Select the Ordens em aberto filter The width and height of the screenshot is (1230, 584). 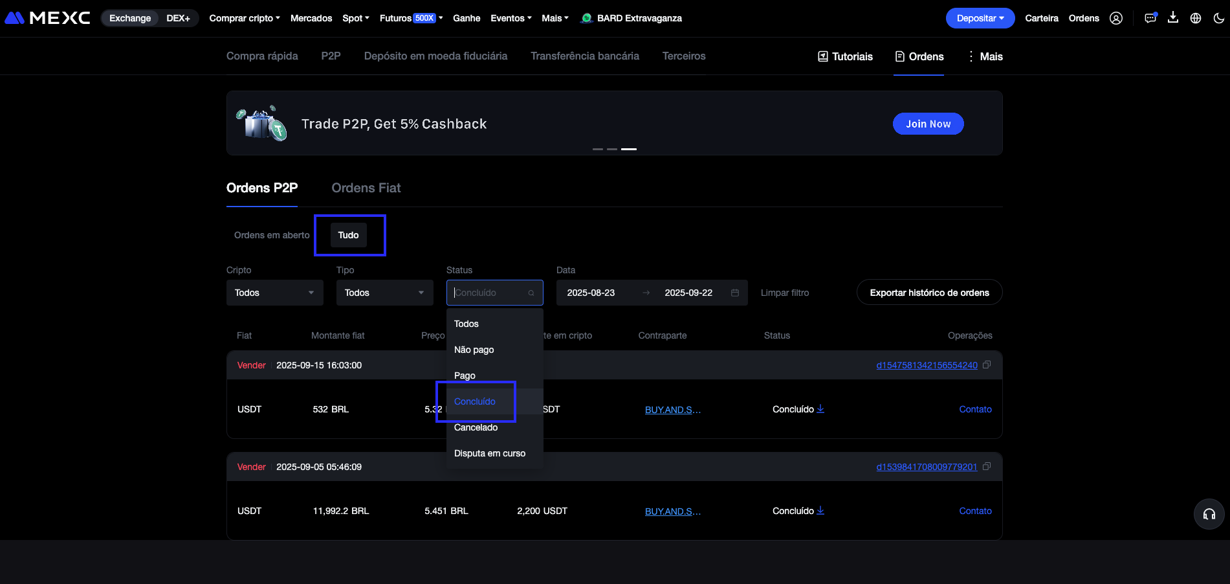(x=272, y=235)
